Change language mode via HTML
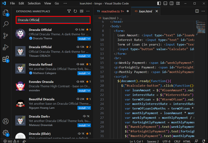The width and height of the screenshot is (208, 143). pos(187,141)
